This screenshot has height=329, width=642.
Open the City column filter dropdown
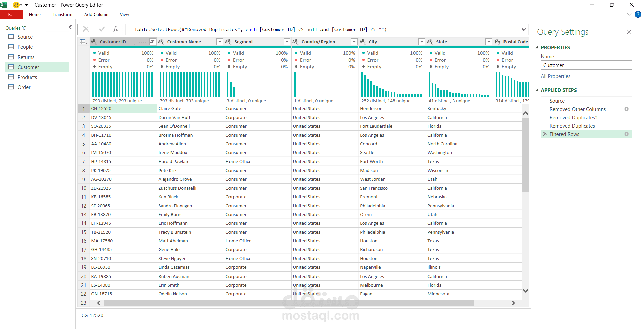422,42
